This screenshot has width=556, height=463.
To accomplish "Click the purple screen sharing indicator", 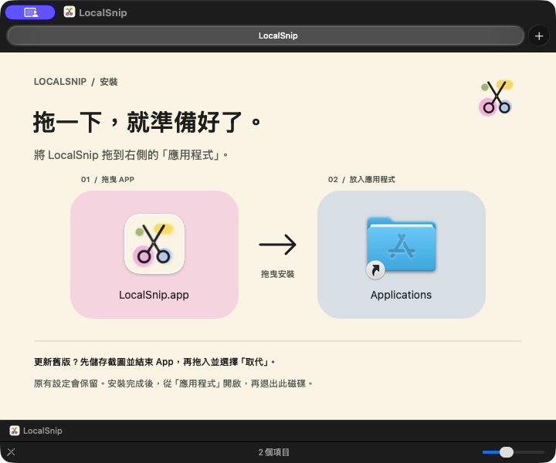I will click(30, 12).
